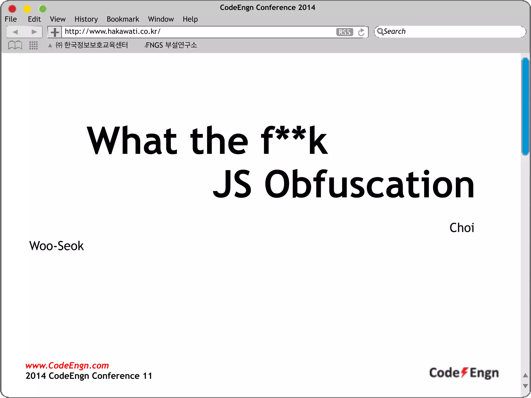531x398 pixels.
Task: Expand the 한국정보보호교육센터 bookmark triangle
Action: pyautogui.click(x=50, y=46)
